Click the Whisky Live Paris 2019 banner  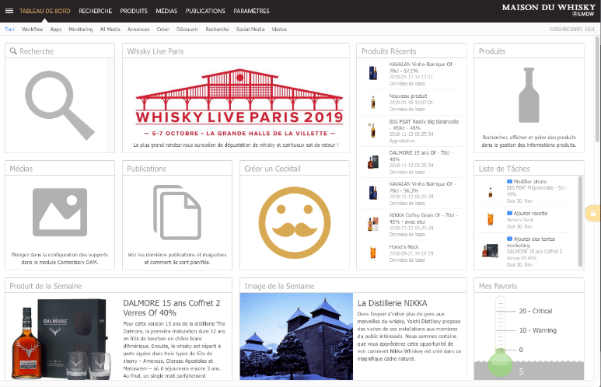[239, 103]
